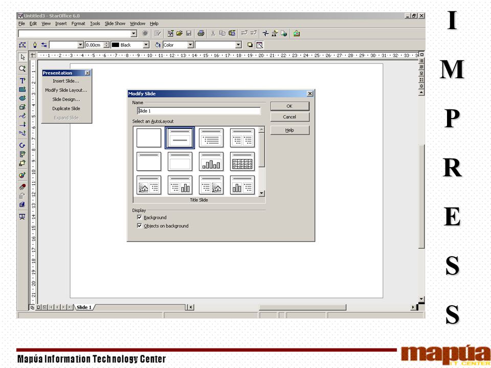Open the Edit menu
The image size is (491, 368).
(x=33, y=24)
